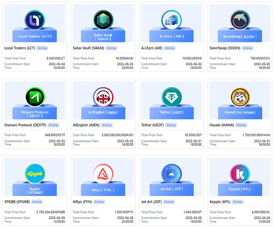Click the Local Traders LCT coin icon
276x228 pixels.
coord(34,20)
